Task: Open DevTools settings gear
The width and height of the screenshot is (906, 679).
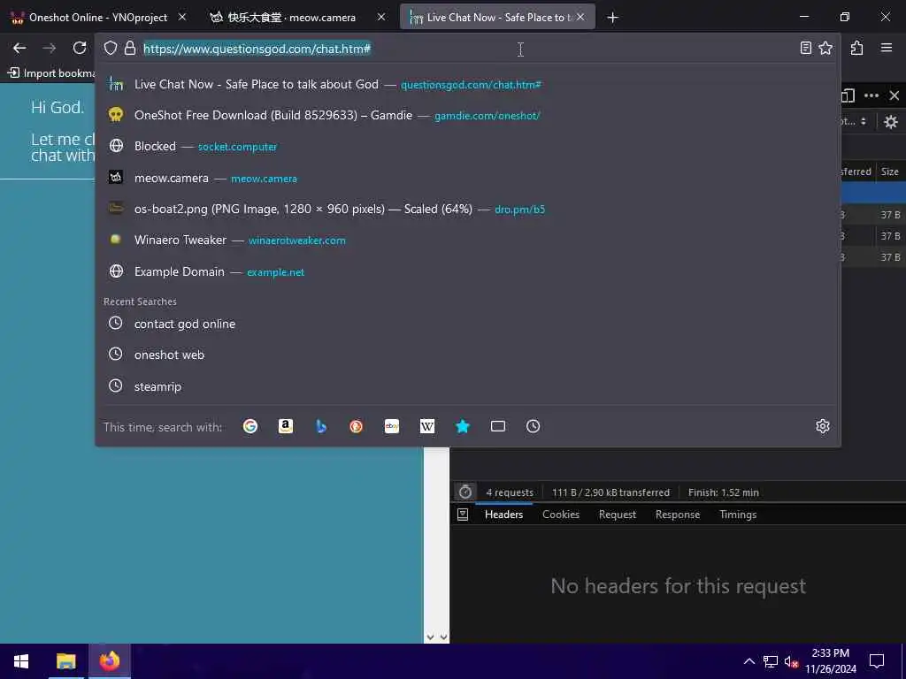Action: (x=891, y=122)
